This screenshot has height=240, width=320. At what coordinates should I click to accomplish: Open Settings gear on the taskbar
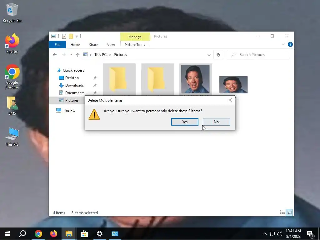pyautogui.click(x=99, y=234)
